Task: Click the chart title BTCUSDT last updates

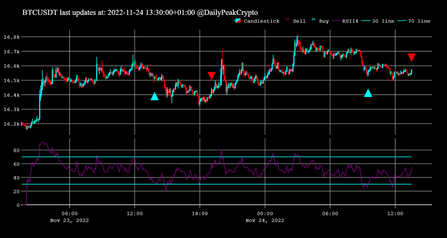Action: 140,12
